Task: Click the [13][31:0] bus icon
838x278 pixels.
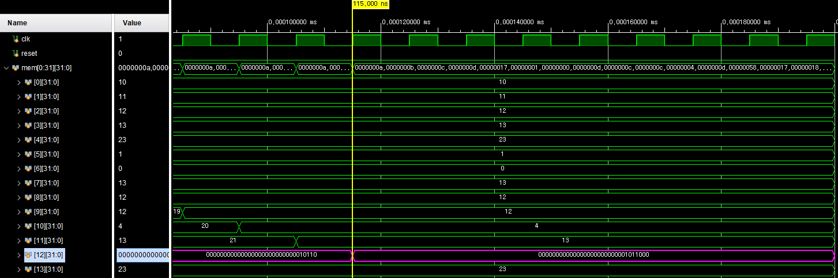Action: coord(28,269)
